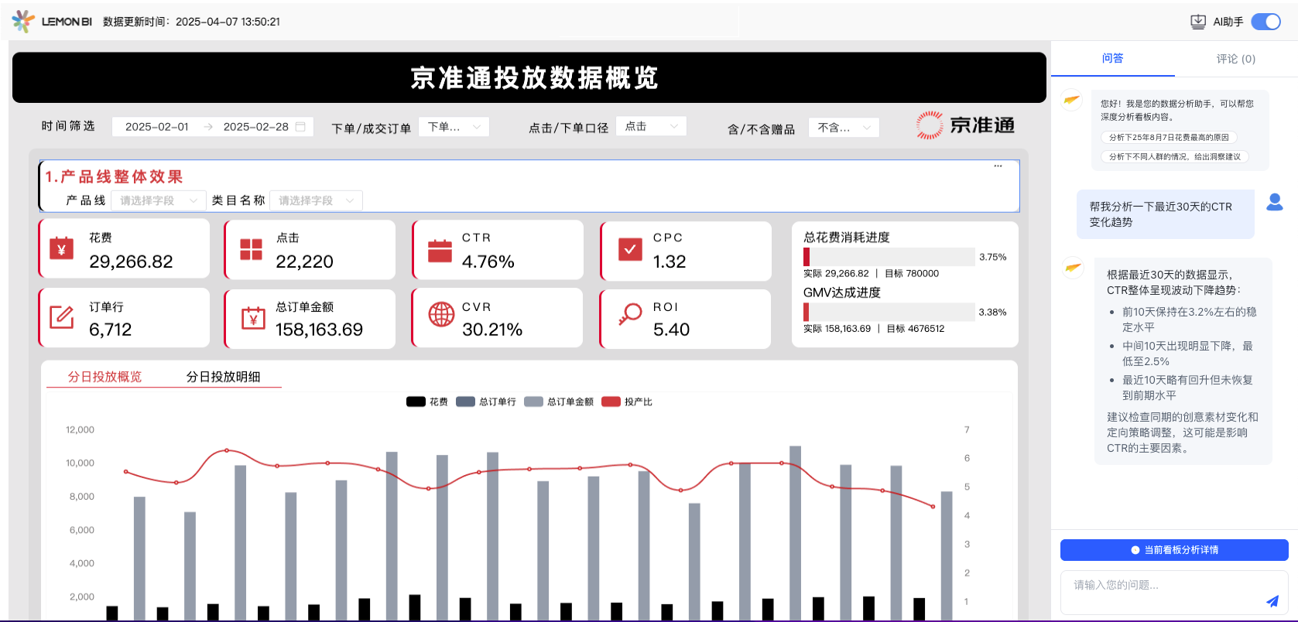The width and height of the screenshot is (1298, 622).
Task: Expand the 类目名称 field selector
Action: tap(316, 200)
